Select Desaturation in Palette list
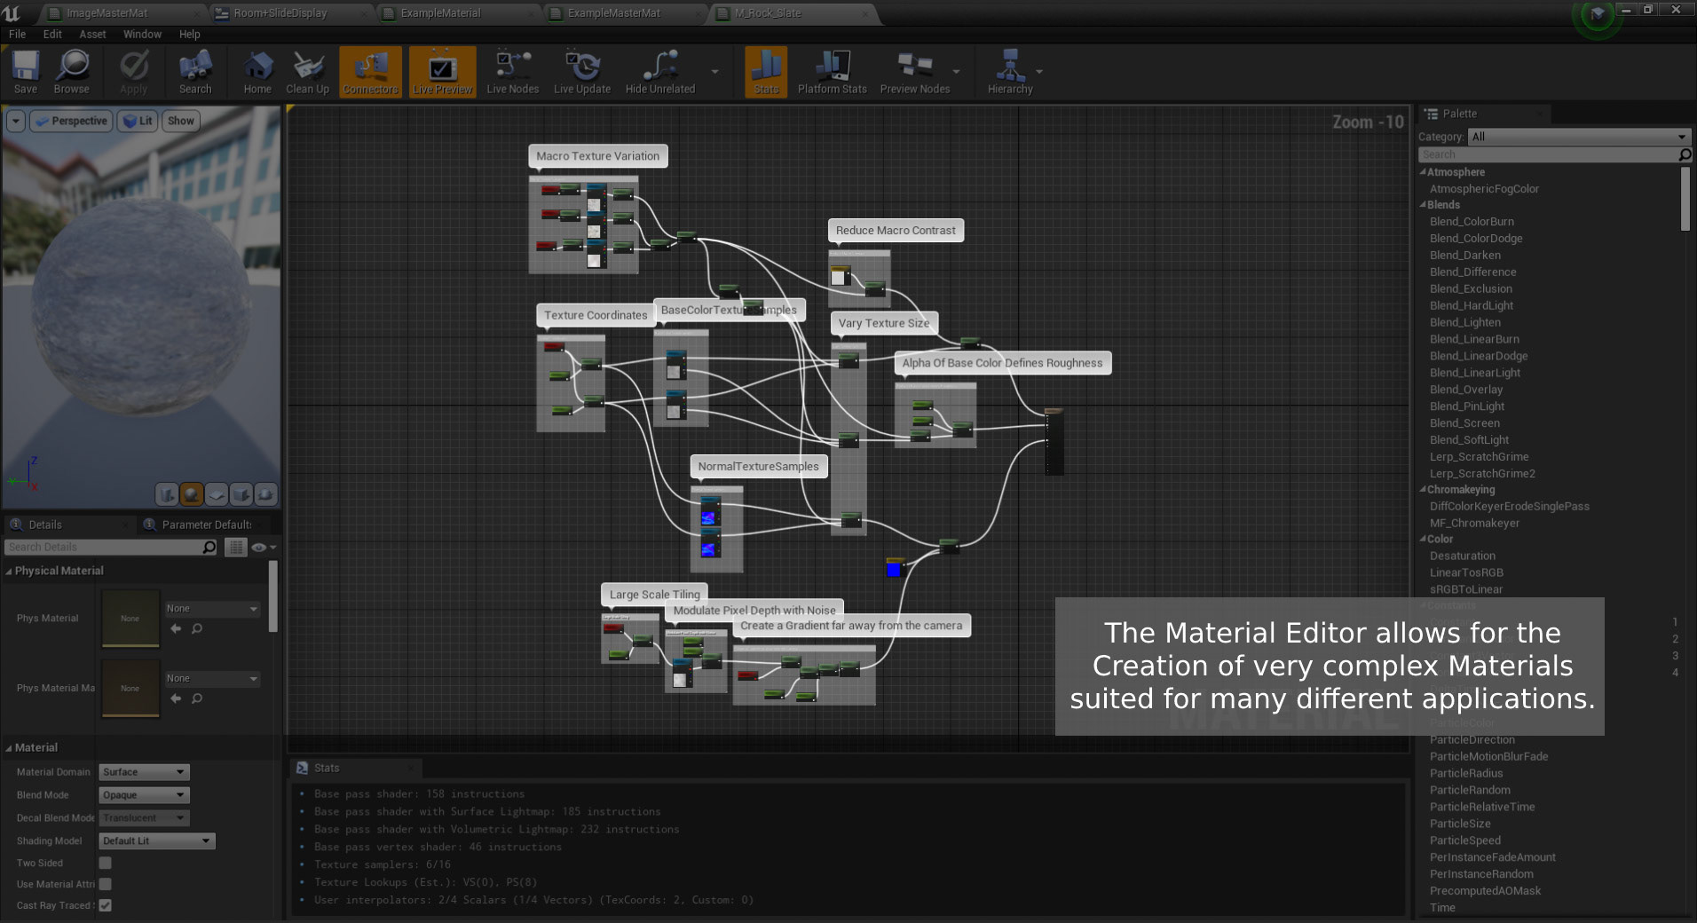 [x=1463, y=556]
